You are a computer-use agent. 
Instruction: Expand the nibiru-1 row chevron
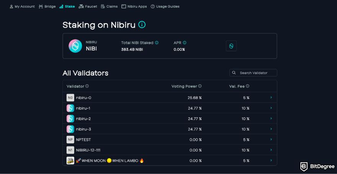pyautogui.click(x=271, y=108)
